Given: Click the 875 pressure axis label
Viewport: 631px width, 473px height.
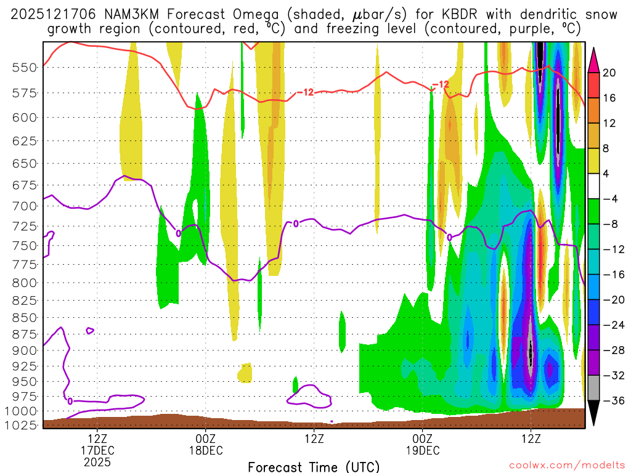Looking at the screenshot, I should [25, 334].
